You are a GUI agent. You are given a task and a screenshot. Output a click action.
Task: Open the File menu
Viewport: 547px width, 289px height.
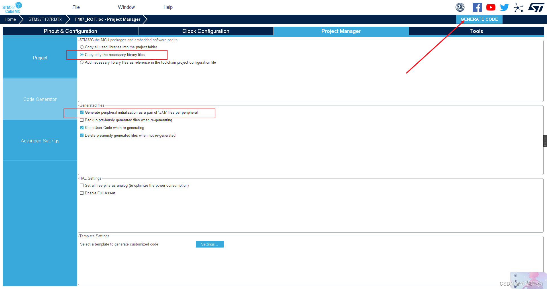point(76,7)
